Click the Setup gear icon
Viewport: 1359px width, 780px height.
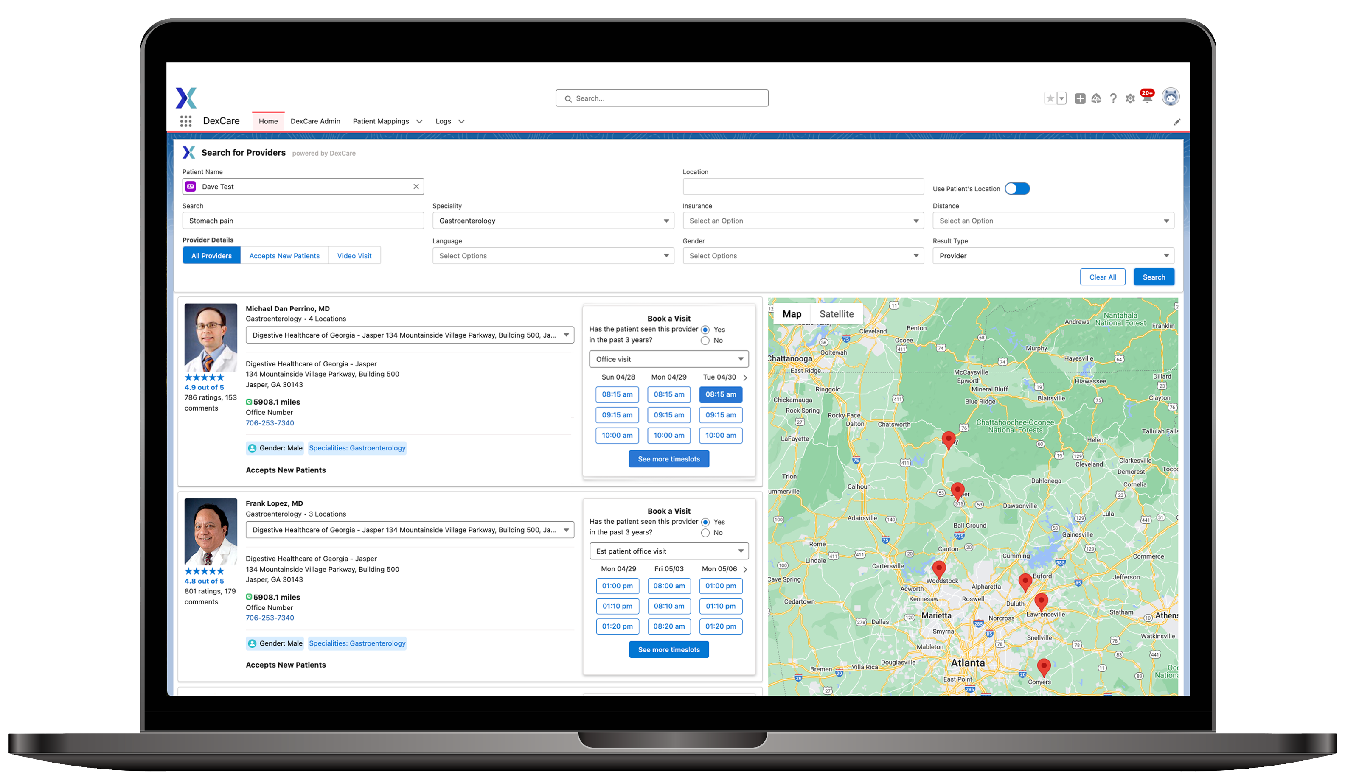point(1130,98)
